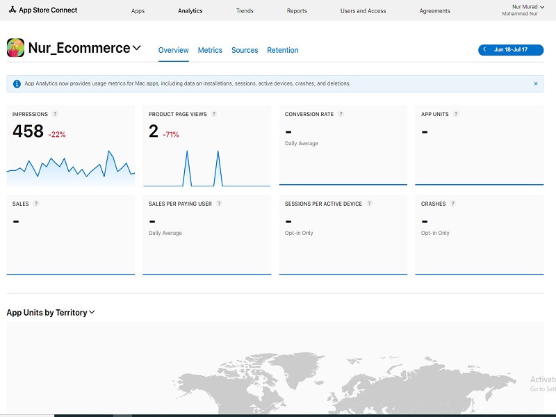This screenshot has width=556, height=417.
Task: Click Sessions Per Active Device help icon
Action: point(369,204)
